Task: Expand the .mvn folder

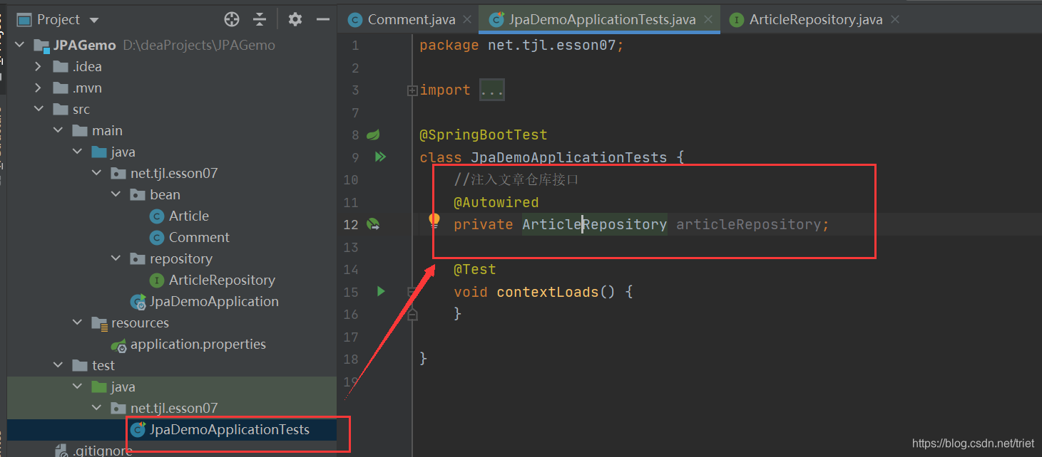Action: (x=39, y=88)
